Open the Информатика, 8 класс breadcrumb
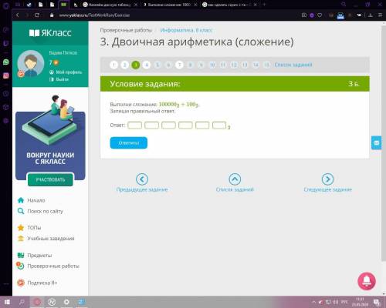 pos(186,30)
